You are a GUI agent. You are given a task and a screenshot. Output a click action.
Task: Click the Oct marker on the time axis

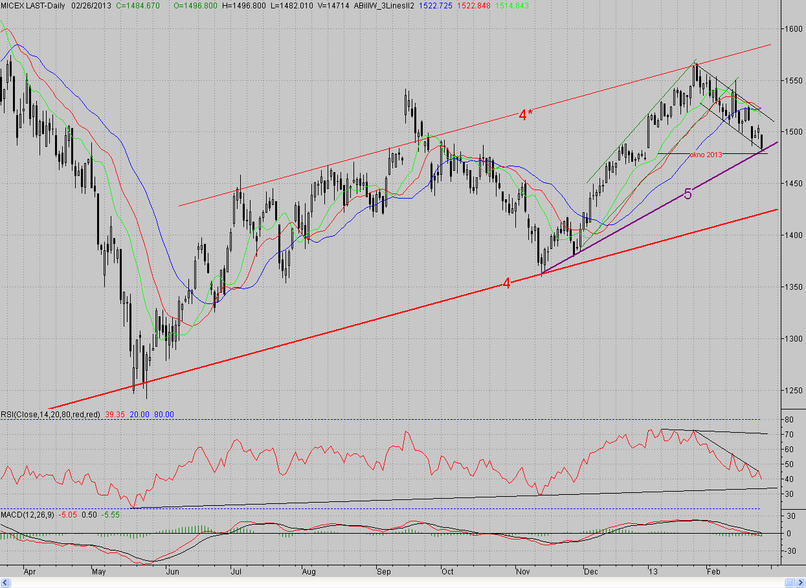(x=447, y=571)
